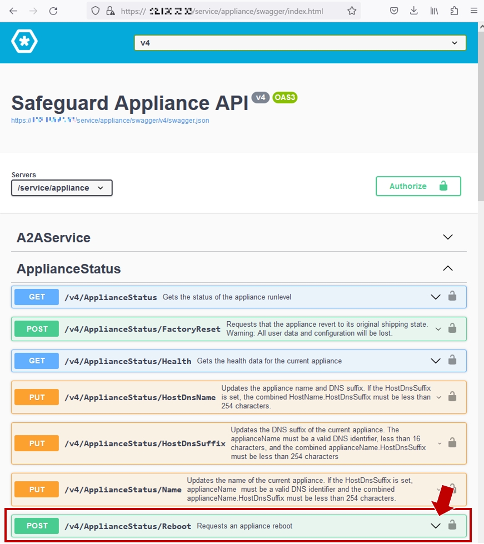Expand the GET /v4/ApplianceStatus chevron
484x544 pixels.
[x=436, y=297]
